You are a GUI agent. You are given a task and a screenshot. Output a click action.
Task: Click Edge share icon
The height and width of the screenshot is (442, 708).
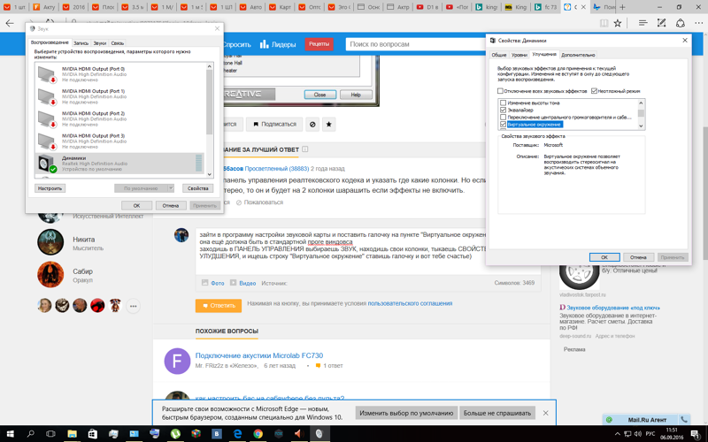point(681,23)
